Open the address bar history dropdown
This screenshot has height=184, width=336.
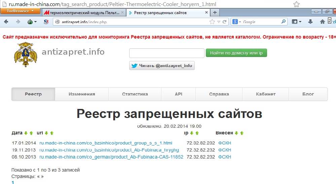coord(219,22)
